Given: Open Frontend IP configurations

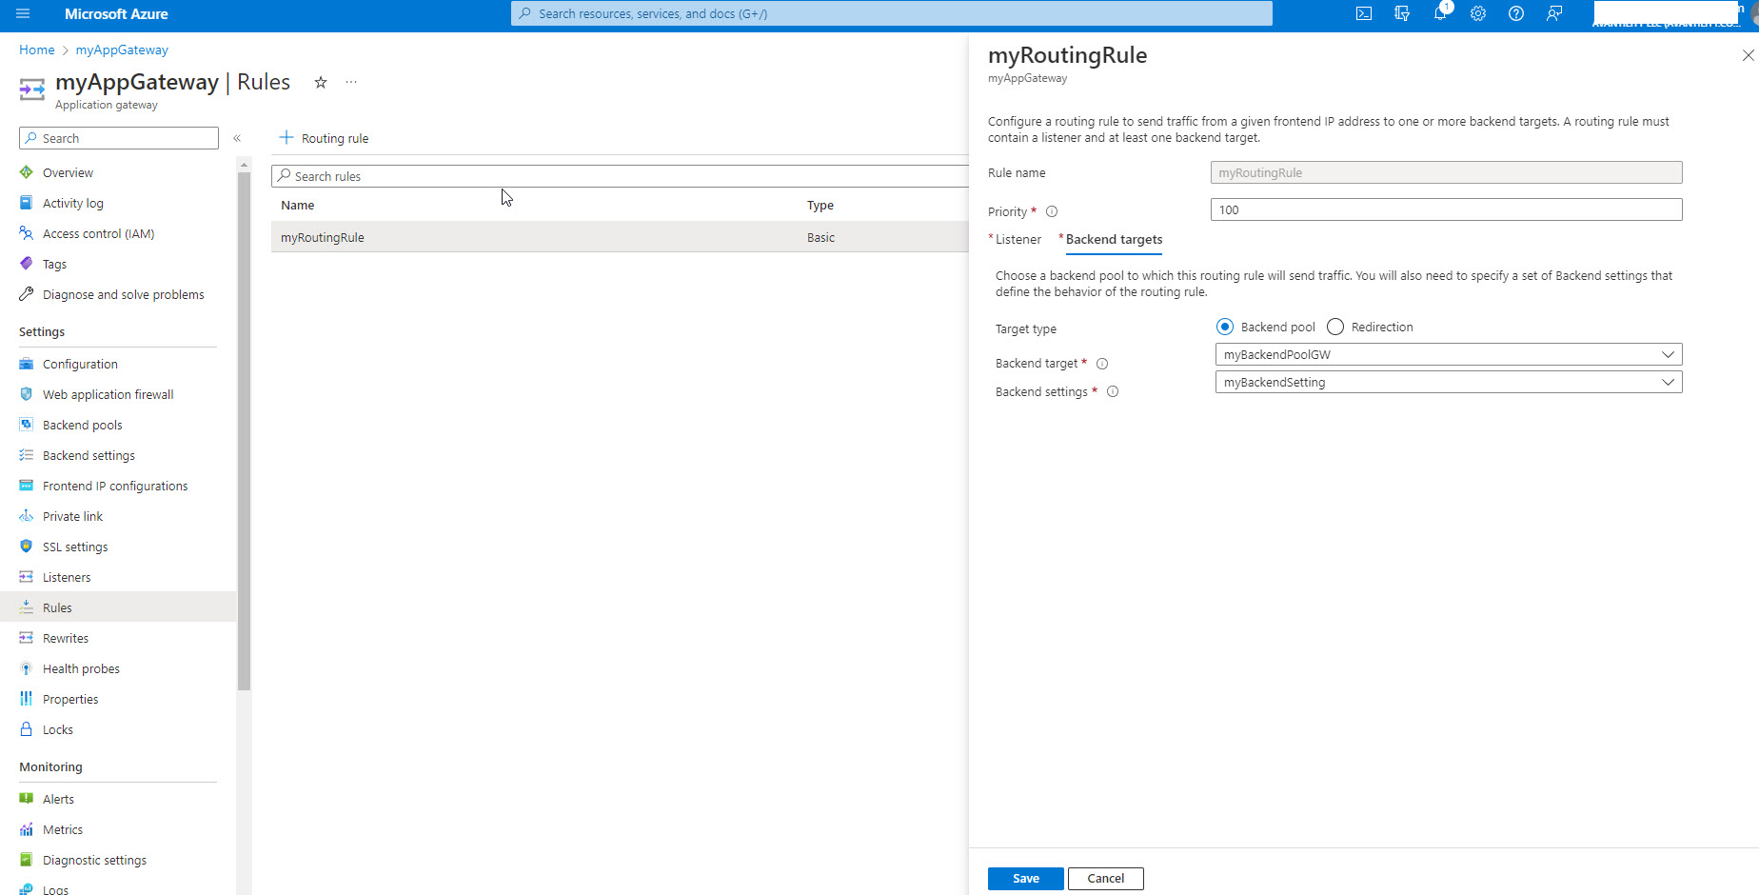Looking at the screenshot, I should [115, 486].
